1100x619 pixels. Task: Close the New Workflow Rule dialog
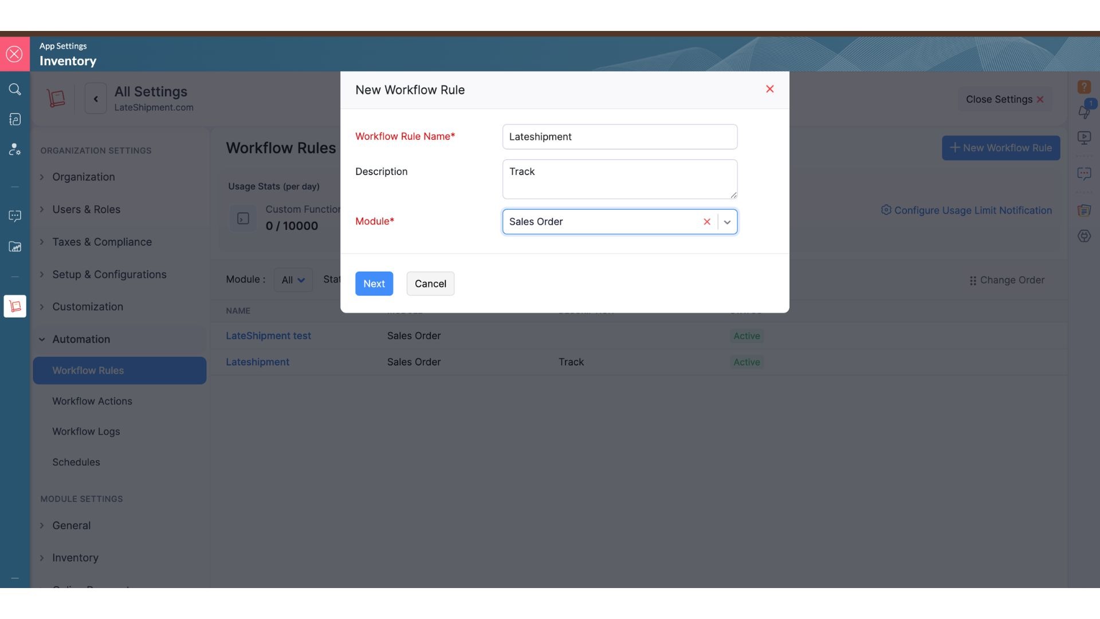click(x=769, y=89)
